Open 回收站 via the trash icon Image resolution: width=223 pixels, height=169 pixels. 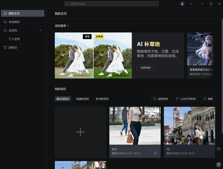pyautogui.click(x=5, y=47)
